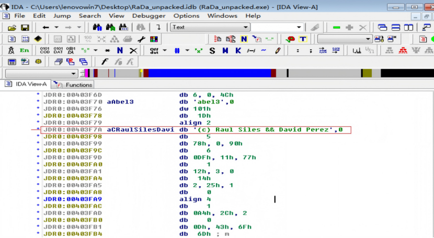Image resolution: width=434 pixels, height=238 pixels.
Task: Tile windows horizontally using the stacked windows icon
Action: pyautogui.click(x=395, y=27)
